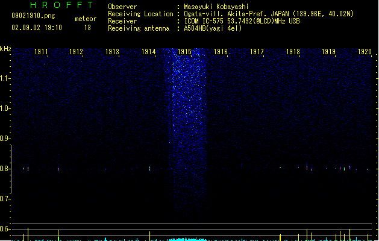Click the 1915 time axis label

click(x=184, y=52)
